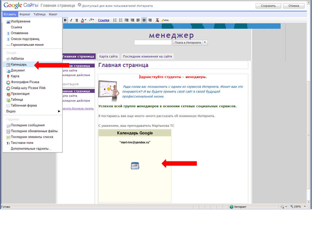
Task: Click the red greeting line Здравствуйте студенты
Action: click(x=173, y=77)
